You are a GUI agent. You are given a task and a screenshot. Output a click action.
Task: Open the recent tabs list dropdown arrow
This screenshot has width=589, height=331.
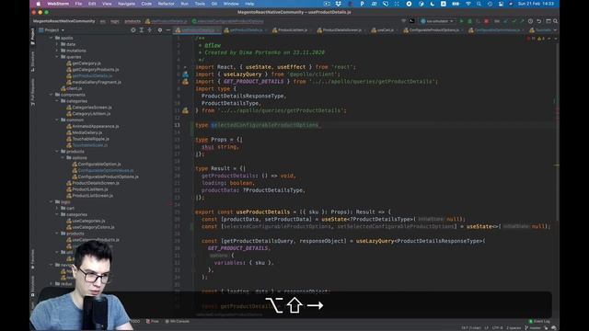(555, 30)
